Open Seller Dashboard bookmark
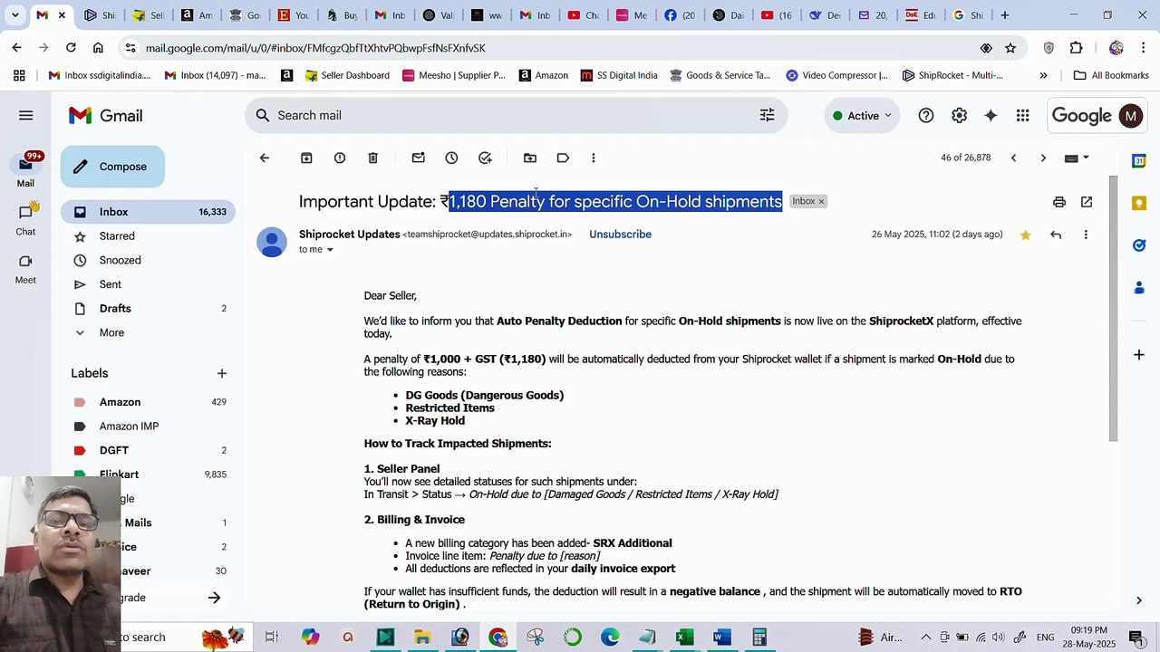 pyautogui.click(x=347, y=75)
